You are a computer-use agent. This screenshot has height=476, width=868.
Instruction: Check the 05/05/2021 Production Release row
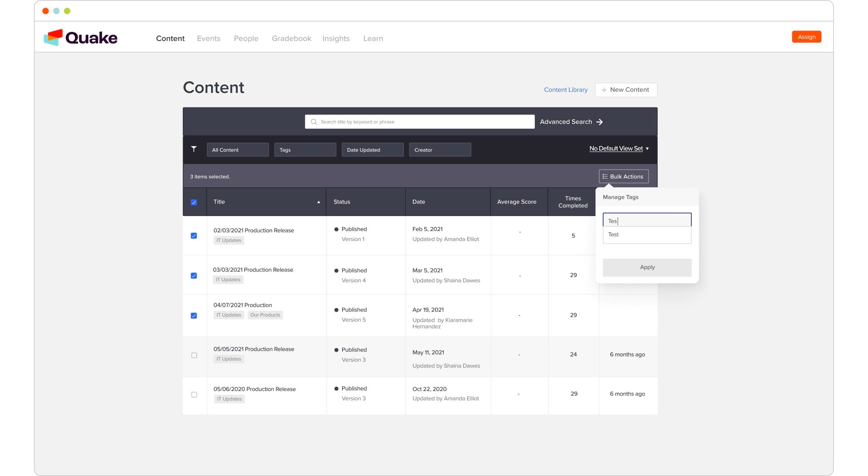coord(194,355)
